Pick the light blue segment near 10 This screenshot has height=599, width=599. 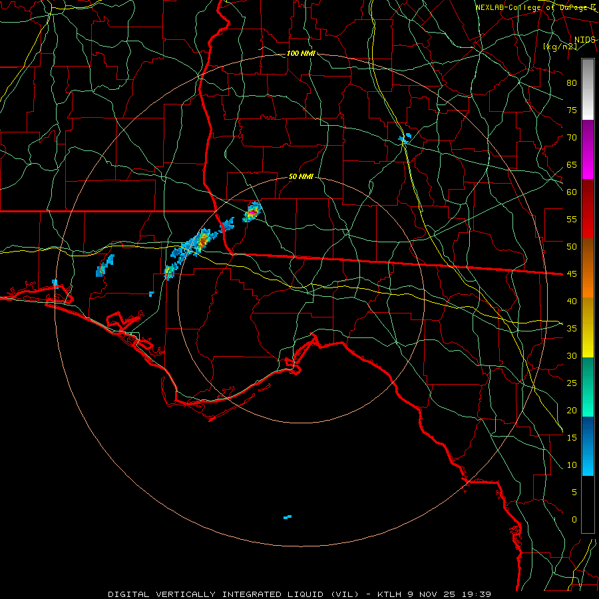pyautogui.click(x=588, y=461)
